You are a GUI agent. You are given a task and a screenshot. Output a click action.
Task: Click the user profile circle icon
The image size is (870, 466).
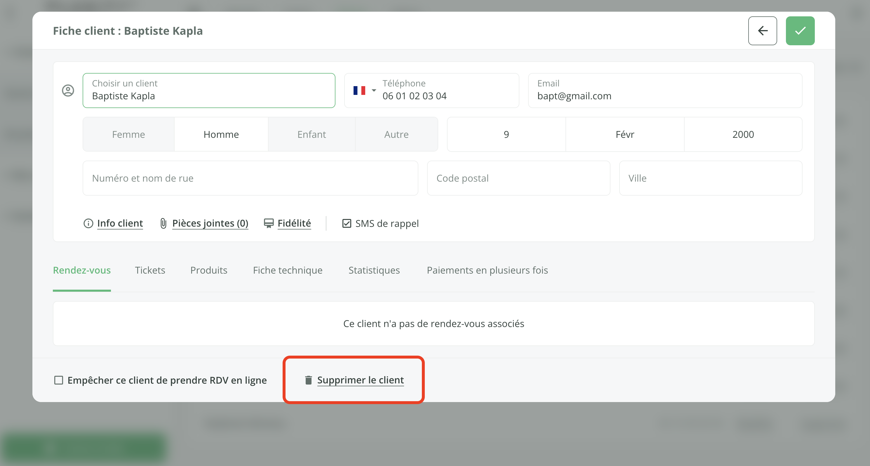pyautogui.click(x=68, y=91)
